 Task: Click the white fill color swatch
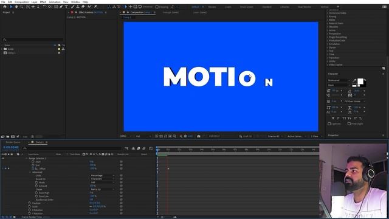pyautogui.click(x=360, y=81)
